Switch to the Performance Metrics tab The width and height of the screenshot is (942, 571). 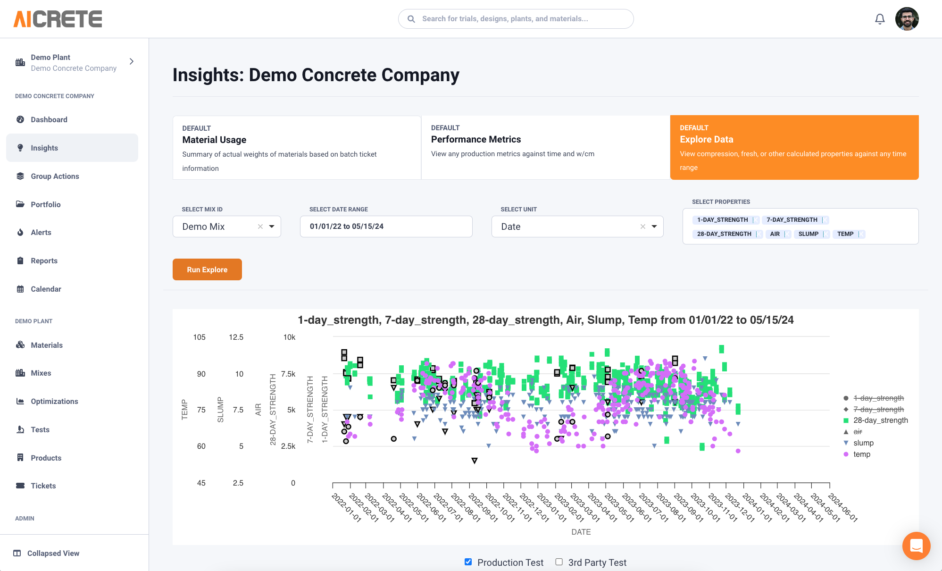tap(545, 147)
